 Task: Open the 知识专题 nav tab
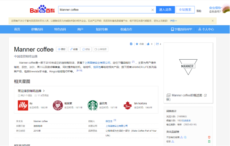102,29
